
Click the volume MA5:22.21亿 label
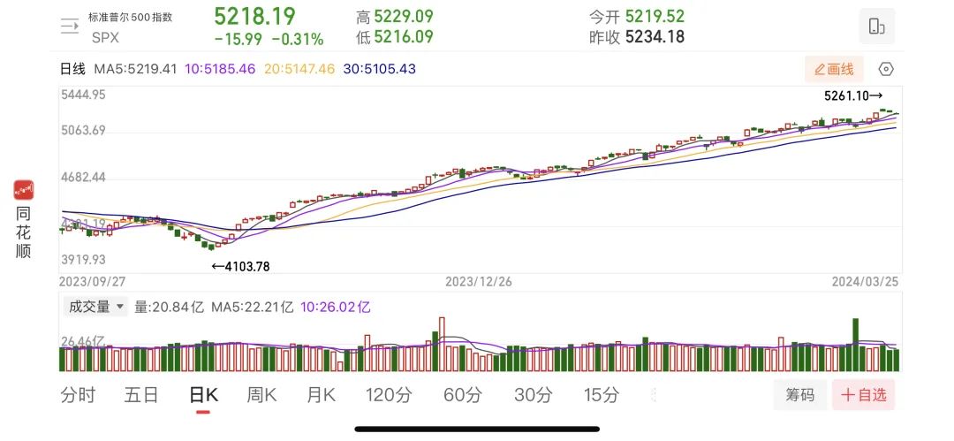click(x=252, y=307)
